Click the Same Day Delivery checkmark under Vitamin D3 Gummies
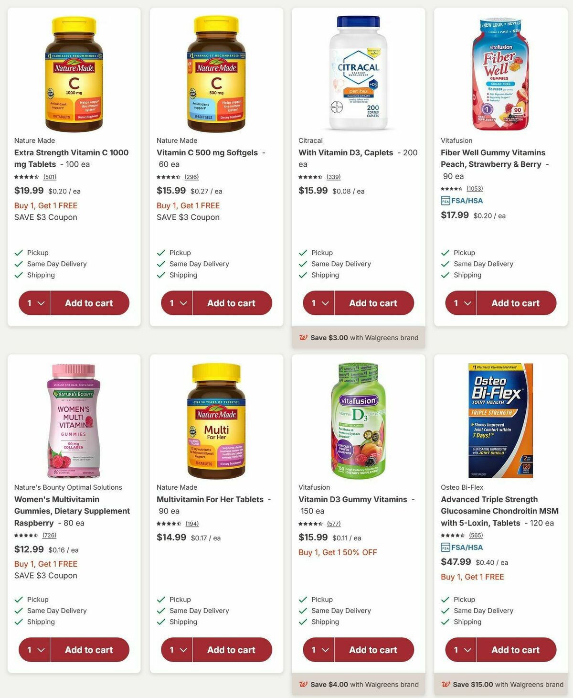 pos(303,610)
